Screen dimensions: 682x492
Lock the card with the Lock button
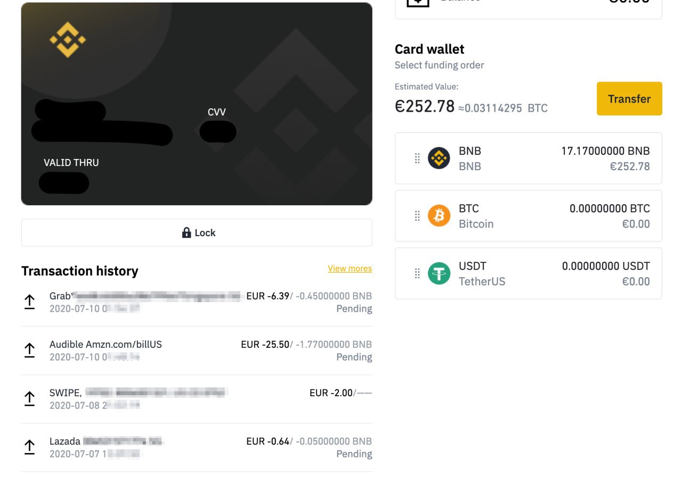197,233
